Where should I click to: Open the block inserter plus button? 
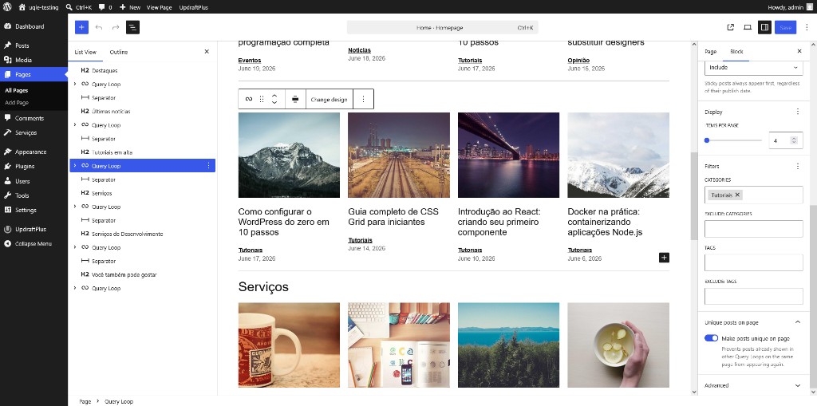click(82, 28)
